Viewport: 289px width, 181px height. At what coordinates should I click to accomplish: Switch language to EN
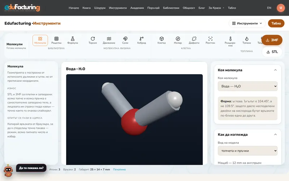[269, 8]
